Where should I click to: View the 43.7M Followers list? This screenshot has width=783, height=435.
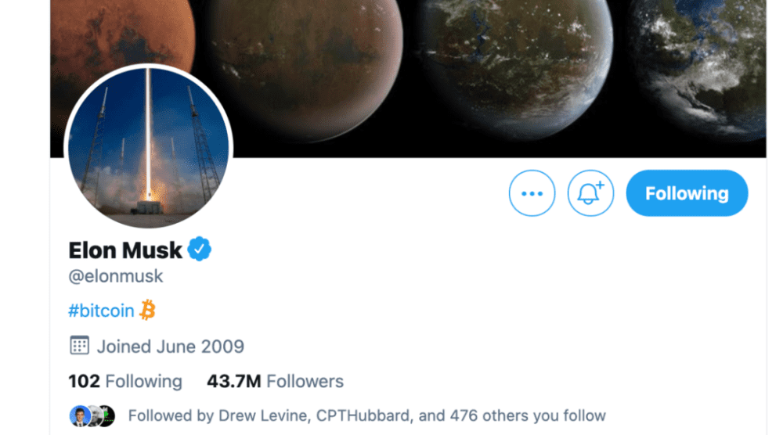coord(275,382)
